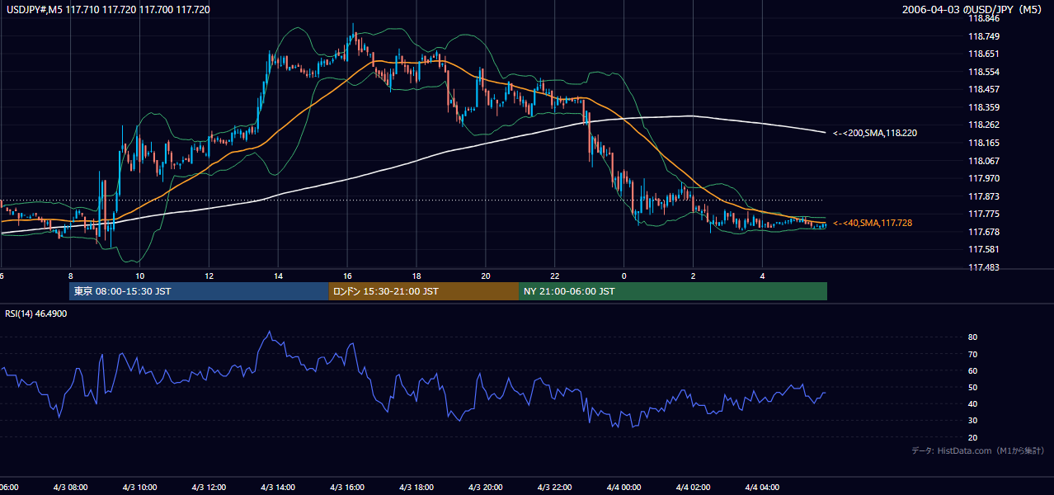This screenshot has height=495, width=1054.
Task: Click price axis value 118.262
Action: point(985,125)
